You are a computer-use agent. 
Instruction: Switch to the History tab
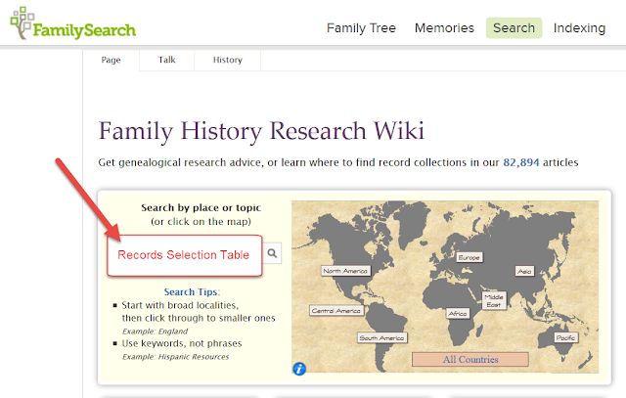pos(228,60)
